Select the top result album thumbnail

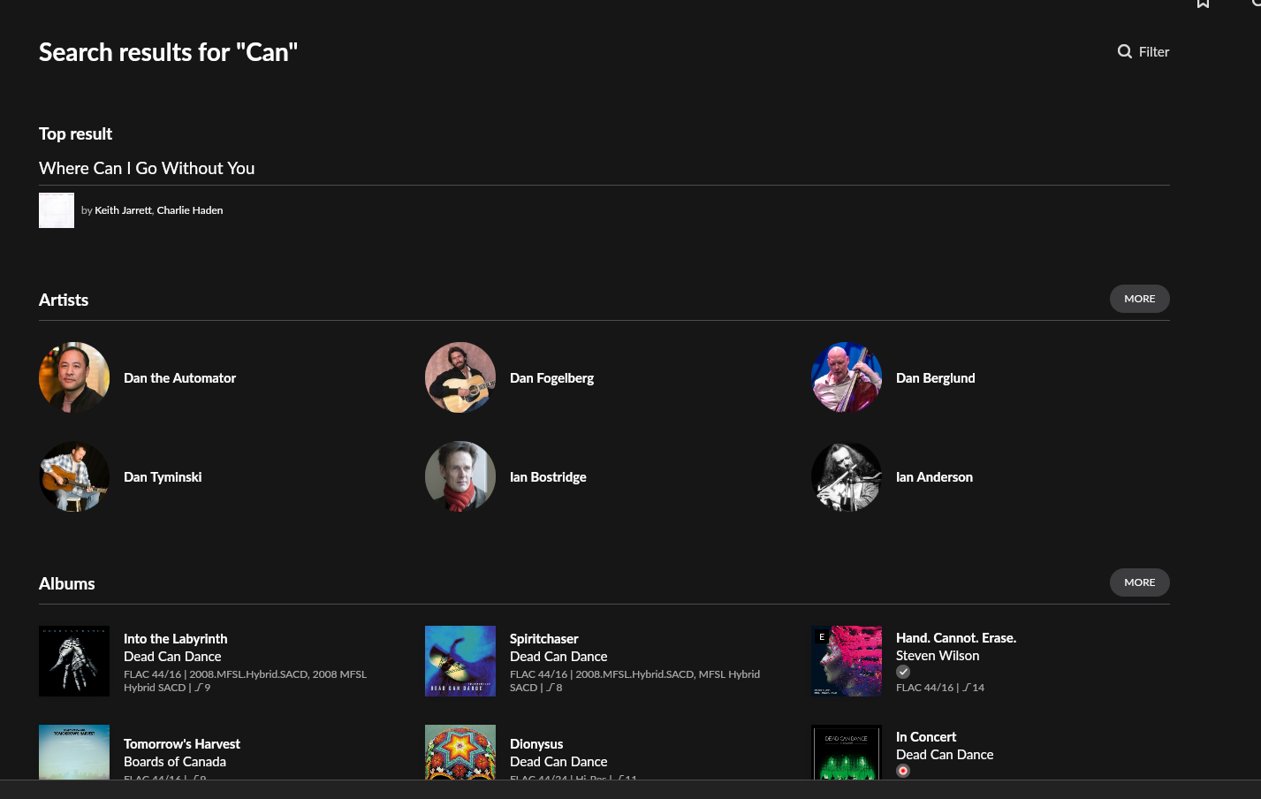tap(57, 210)
